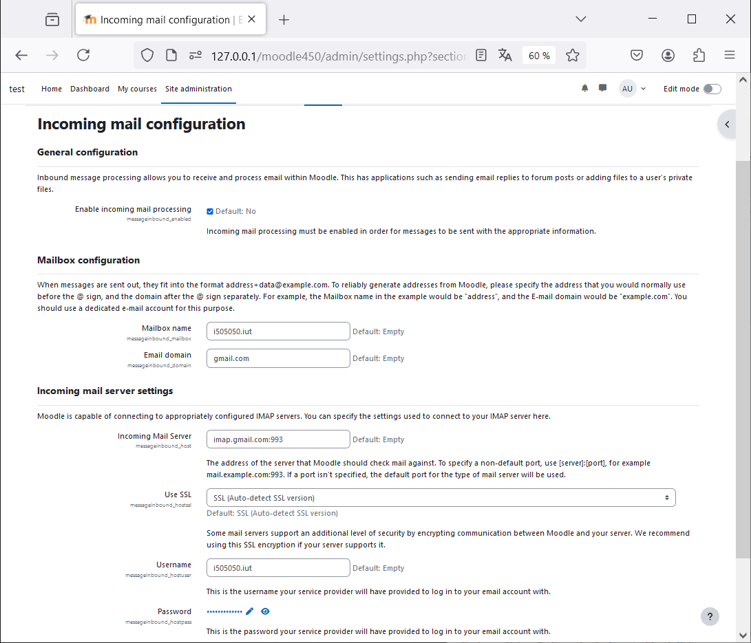This screenshot has width=751, height=643.
Task: Click the masked password dots
Action: coord(224,611)
